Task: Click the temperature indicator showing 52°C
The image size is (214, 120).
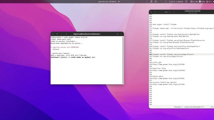Action: 209,1
